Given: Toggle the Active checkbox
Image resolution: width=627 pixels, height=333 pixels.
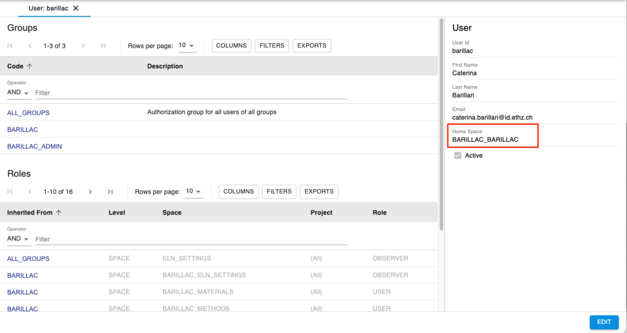Looking at the screenshot, I should pyautogui.click(x=458, y=156).
